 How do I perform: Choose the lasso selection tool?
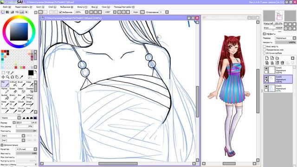pos(8,72)
